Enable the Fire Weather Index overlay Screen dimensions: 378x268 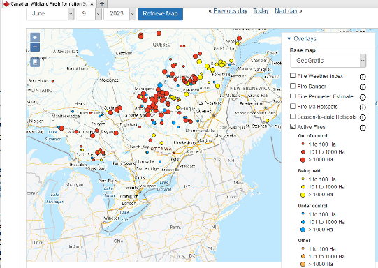[x=293, y=76]
